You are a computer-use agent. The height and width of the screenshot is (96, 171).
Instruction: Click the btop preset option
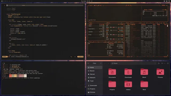100,5
